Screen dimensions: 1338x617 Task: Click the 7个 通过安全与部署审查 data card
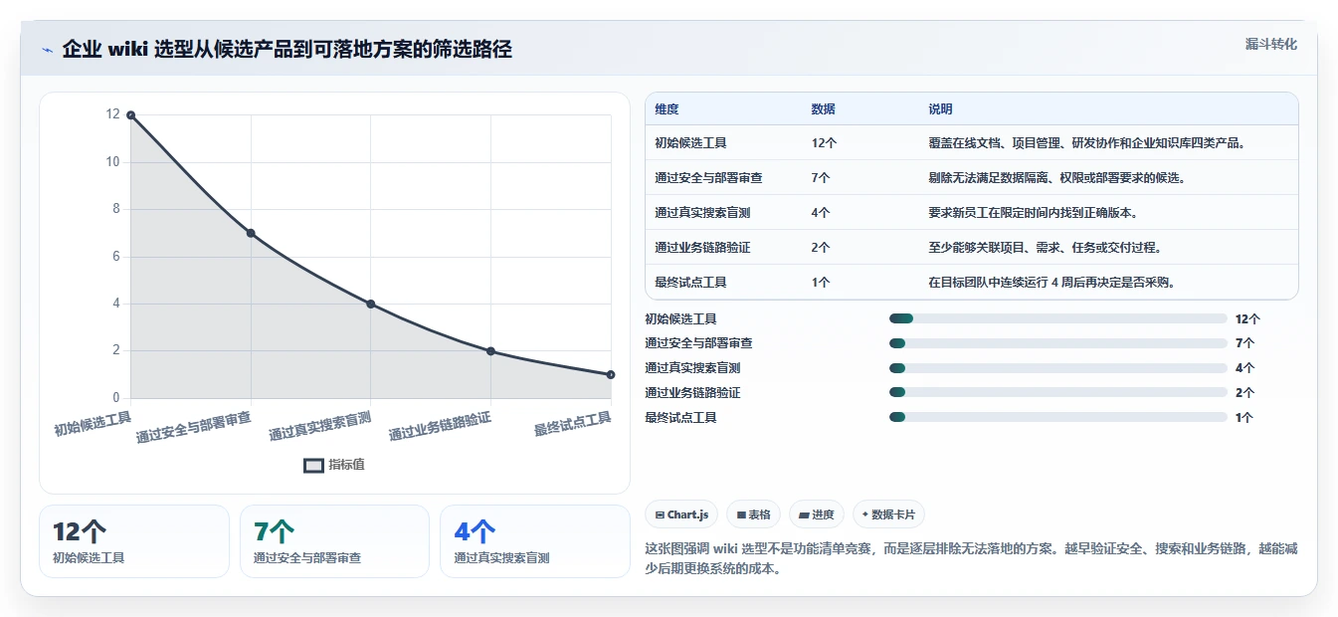pyautogui.click(x=334, y=541)
